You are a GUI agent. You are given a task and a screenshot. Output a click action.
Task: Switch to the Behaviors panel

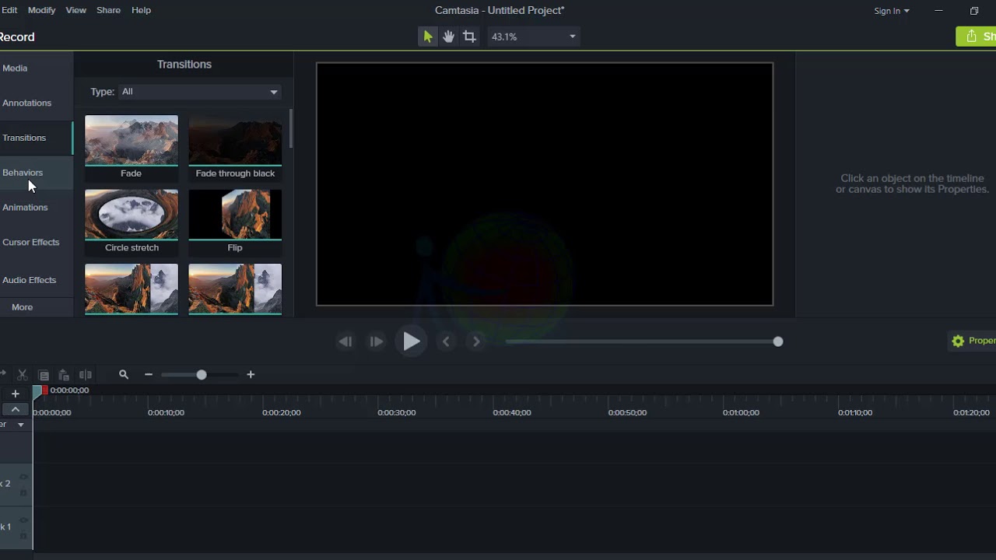(23, 172)
